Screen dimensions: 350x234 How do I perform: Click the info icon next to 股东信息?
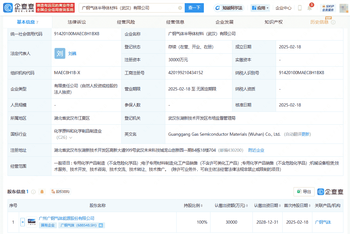point(33,191)
